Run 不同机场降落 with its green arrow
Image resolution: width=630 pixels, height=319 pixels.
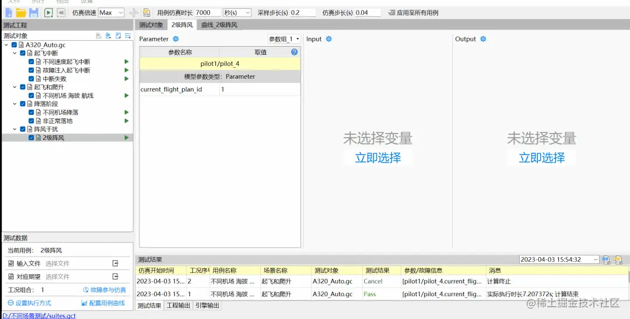coord(127,112)
